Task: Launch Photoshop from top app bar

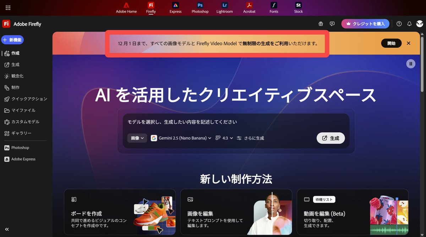Action: (200, 8)
